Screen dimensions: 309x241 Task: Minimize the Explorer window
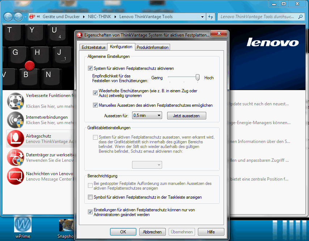click(274, 4)
